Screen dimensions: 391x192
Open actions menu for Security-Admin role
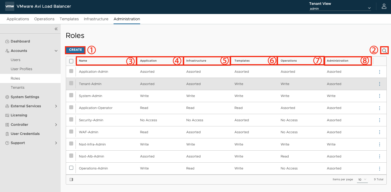coord(380,120)
